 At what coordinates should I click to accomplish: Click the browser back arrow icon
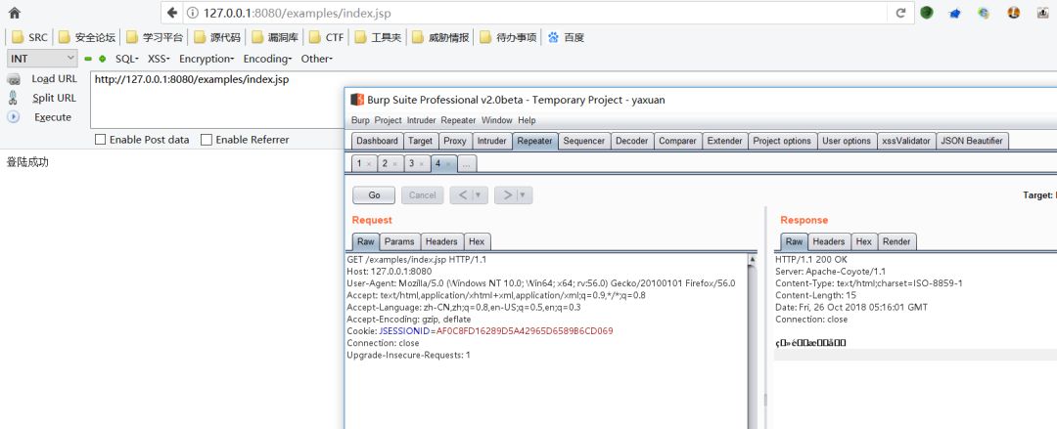point(172,13)
